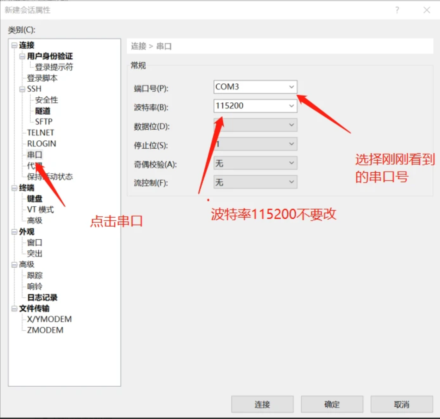Screen dimensions: 440x419
Task: Select 连接 in the category tree
Action: pyautogui.click(x=27, y=45)
